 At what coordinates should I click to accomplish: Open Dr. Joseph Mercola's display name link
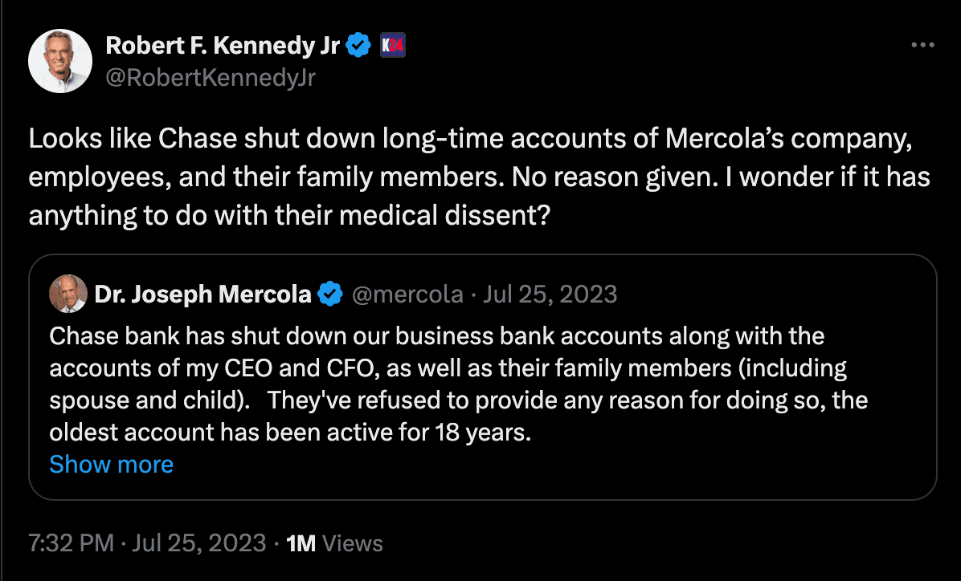[202, 295]
